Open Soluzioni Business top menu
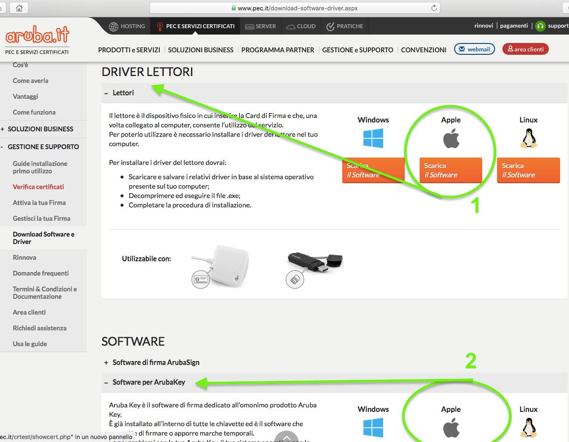Viewport: 569px width, 442px height. click(x=201, y=50)
